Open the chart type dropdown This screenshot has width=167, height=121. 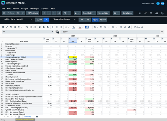pyautogui.click(x=77, y=13)
